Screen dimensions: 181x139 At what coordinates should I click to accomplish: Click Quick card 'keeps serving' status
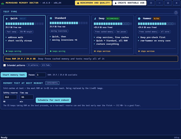click(x=13, y=51)
